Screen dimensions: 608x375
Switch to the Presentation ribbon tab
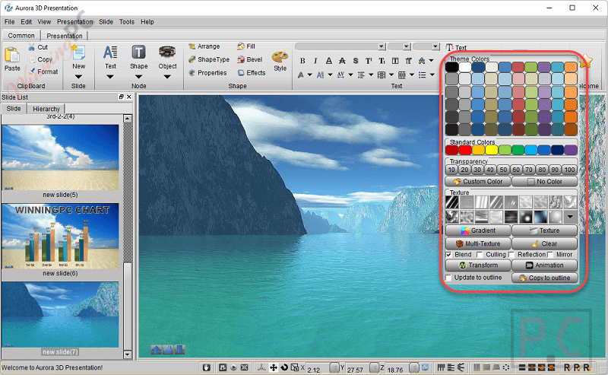pyautogui.click(x=65, y=36)
